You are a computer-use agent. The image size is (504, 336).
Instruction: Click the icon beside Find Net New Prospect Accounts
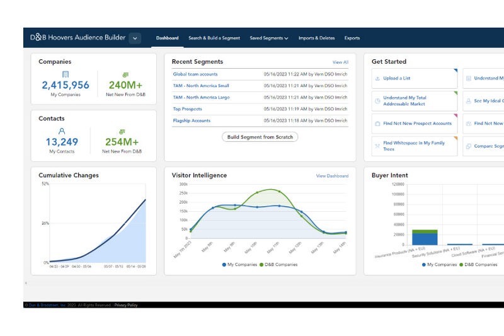[377, 124]
